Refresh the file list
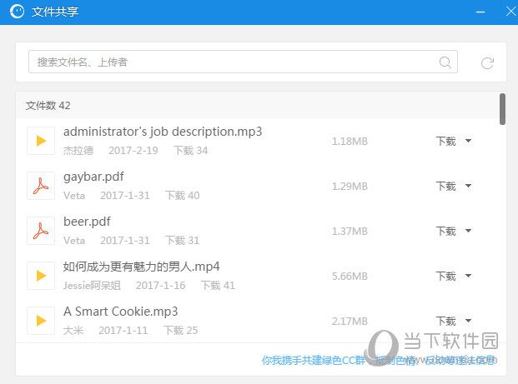Image resolution: width=518 pixels, height=384 pixels. coord(487,62)
